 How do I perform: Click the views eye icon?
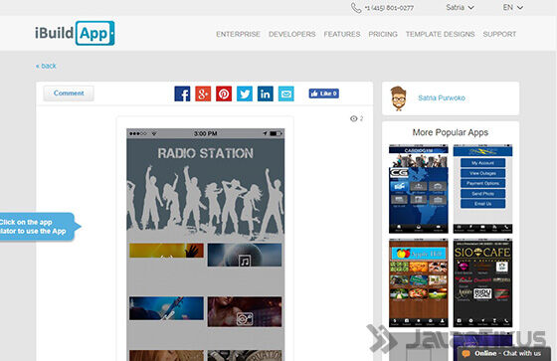(x=353, y=118)
